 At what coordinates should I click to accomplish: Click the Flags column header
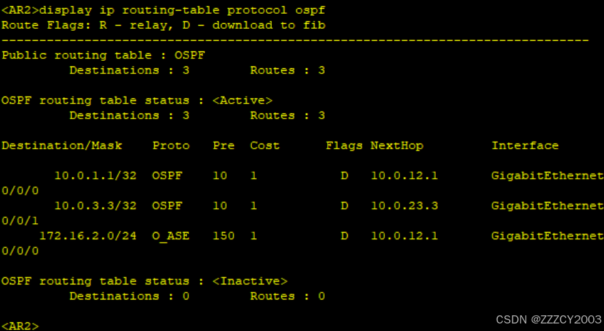coord(344,145)
